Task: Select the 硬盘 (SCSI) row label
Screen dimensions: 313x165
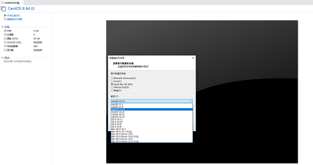Action: coord(13,39)
